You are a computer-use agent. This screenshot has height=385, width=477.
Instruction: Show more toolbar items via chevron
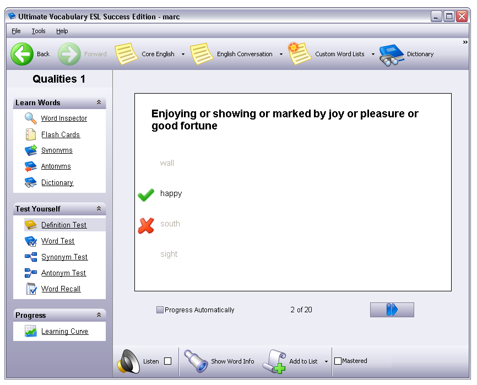pos(465,42)
